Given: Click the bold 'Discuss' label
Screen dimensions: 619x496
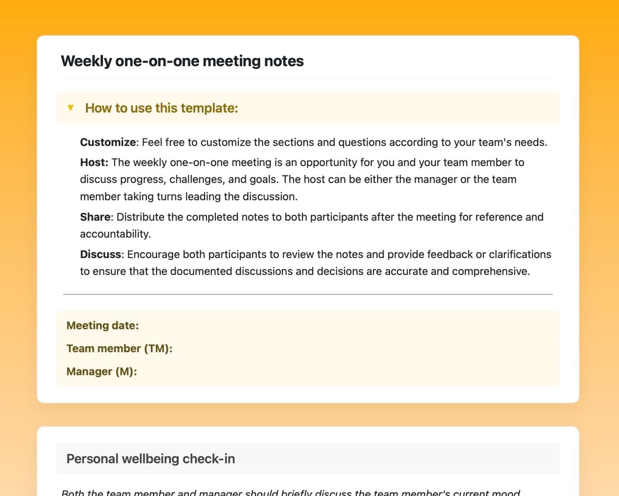Looking at the screenshot, I should pos(101,255).
